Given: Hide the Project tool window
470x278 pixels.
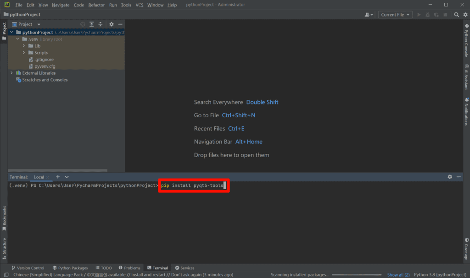Looking at the screenshot, I should click(x=120, y=24).
